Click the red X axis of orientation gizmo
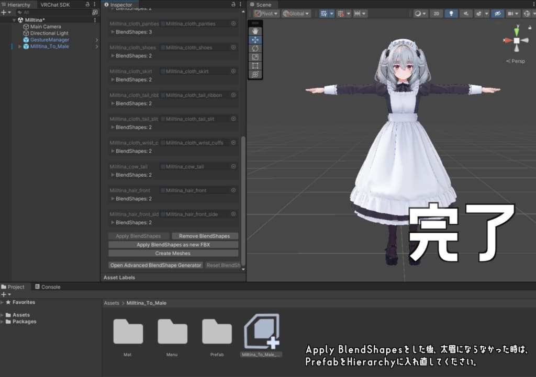This screenshot has width=536, height=377. [x=508, y=40]
